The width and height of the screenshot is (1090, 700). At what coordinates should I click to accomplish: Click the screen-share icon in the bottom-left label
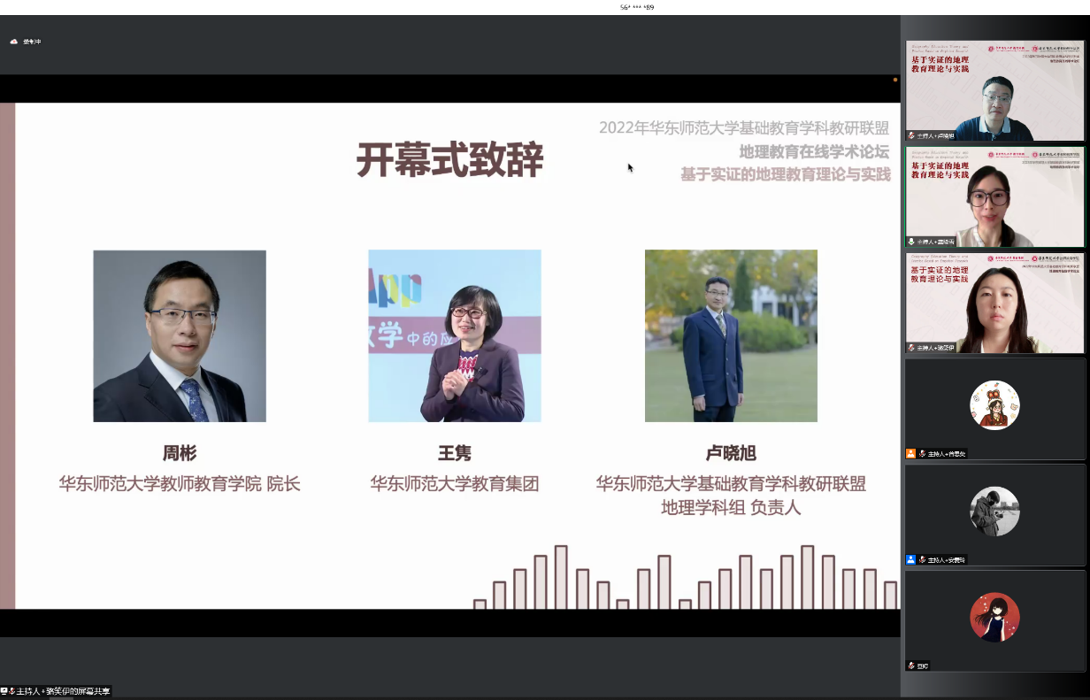point(4,691)
